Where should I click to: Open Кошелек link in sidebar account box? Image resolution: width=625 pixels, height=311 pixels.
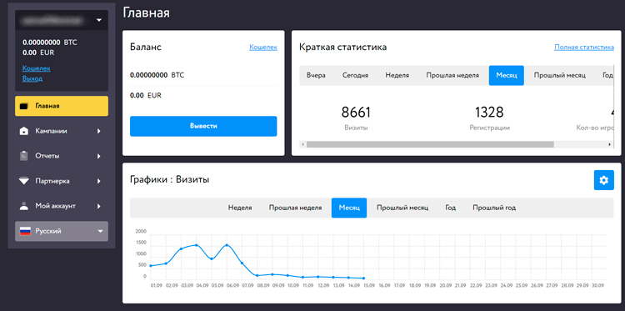pyautogui.click(x=37, y=68)
